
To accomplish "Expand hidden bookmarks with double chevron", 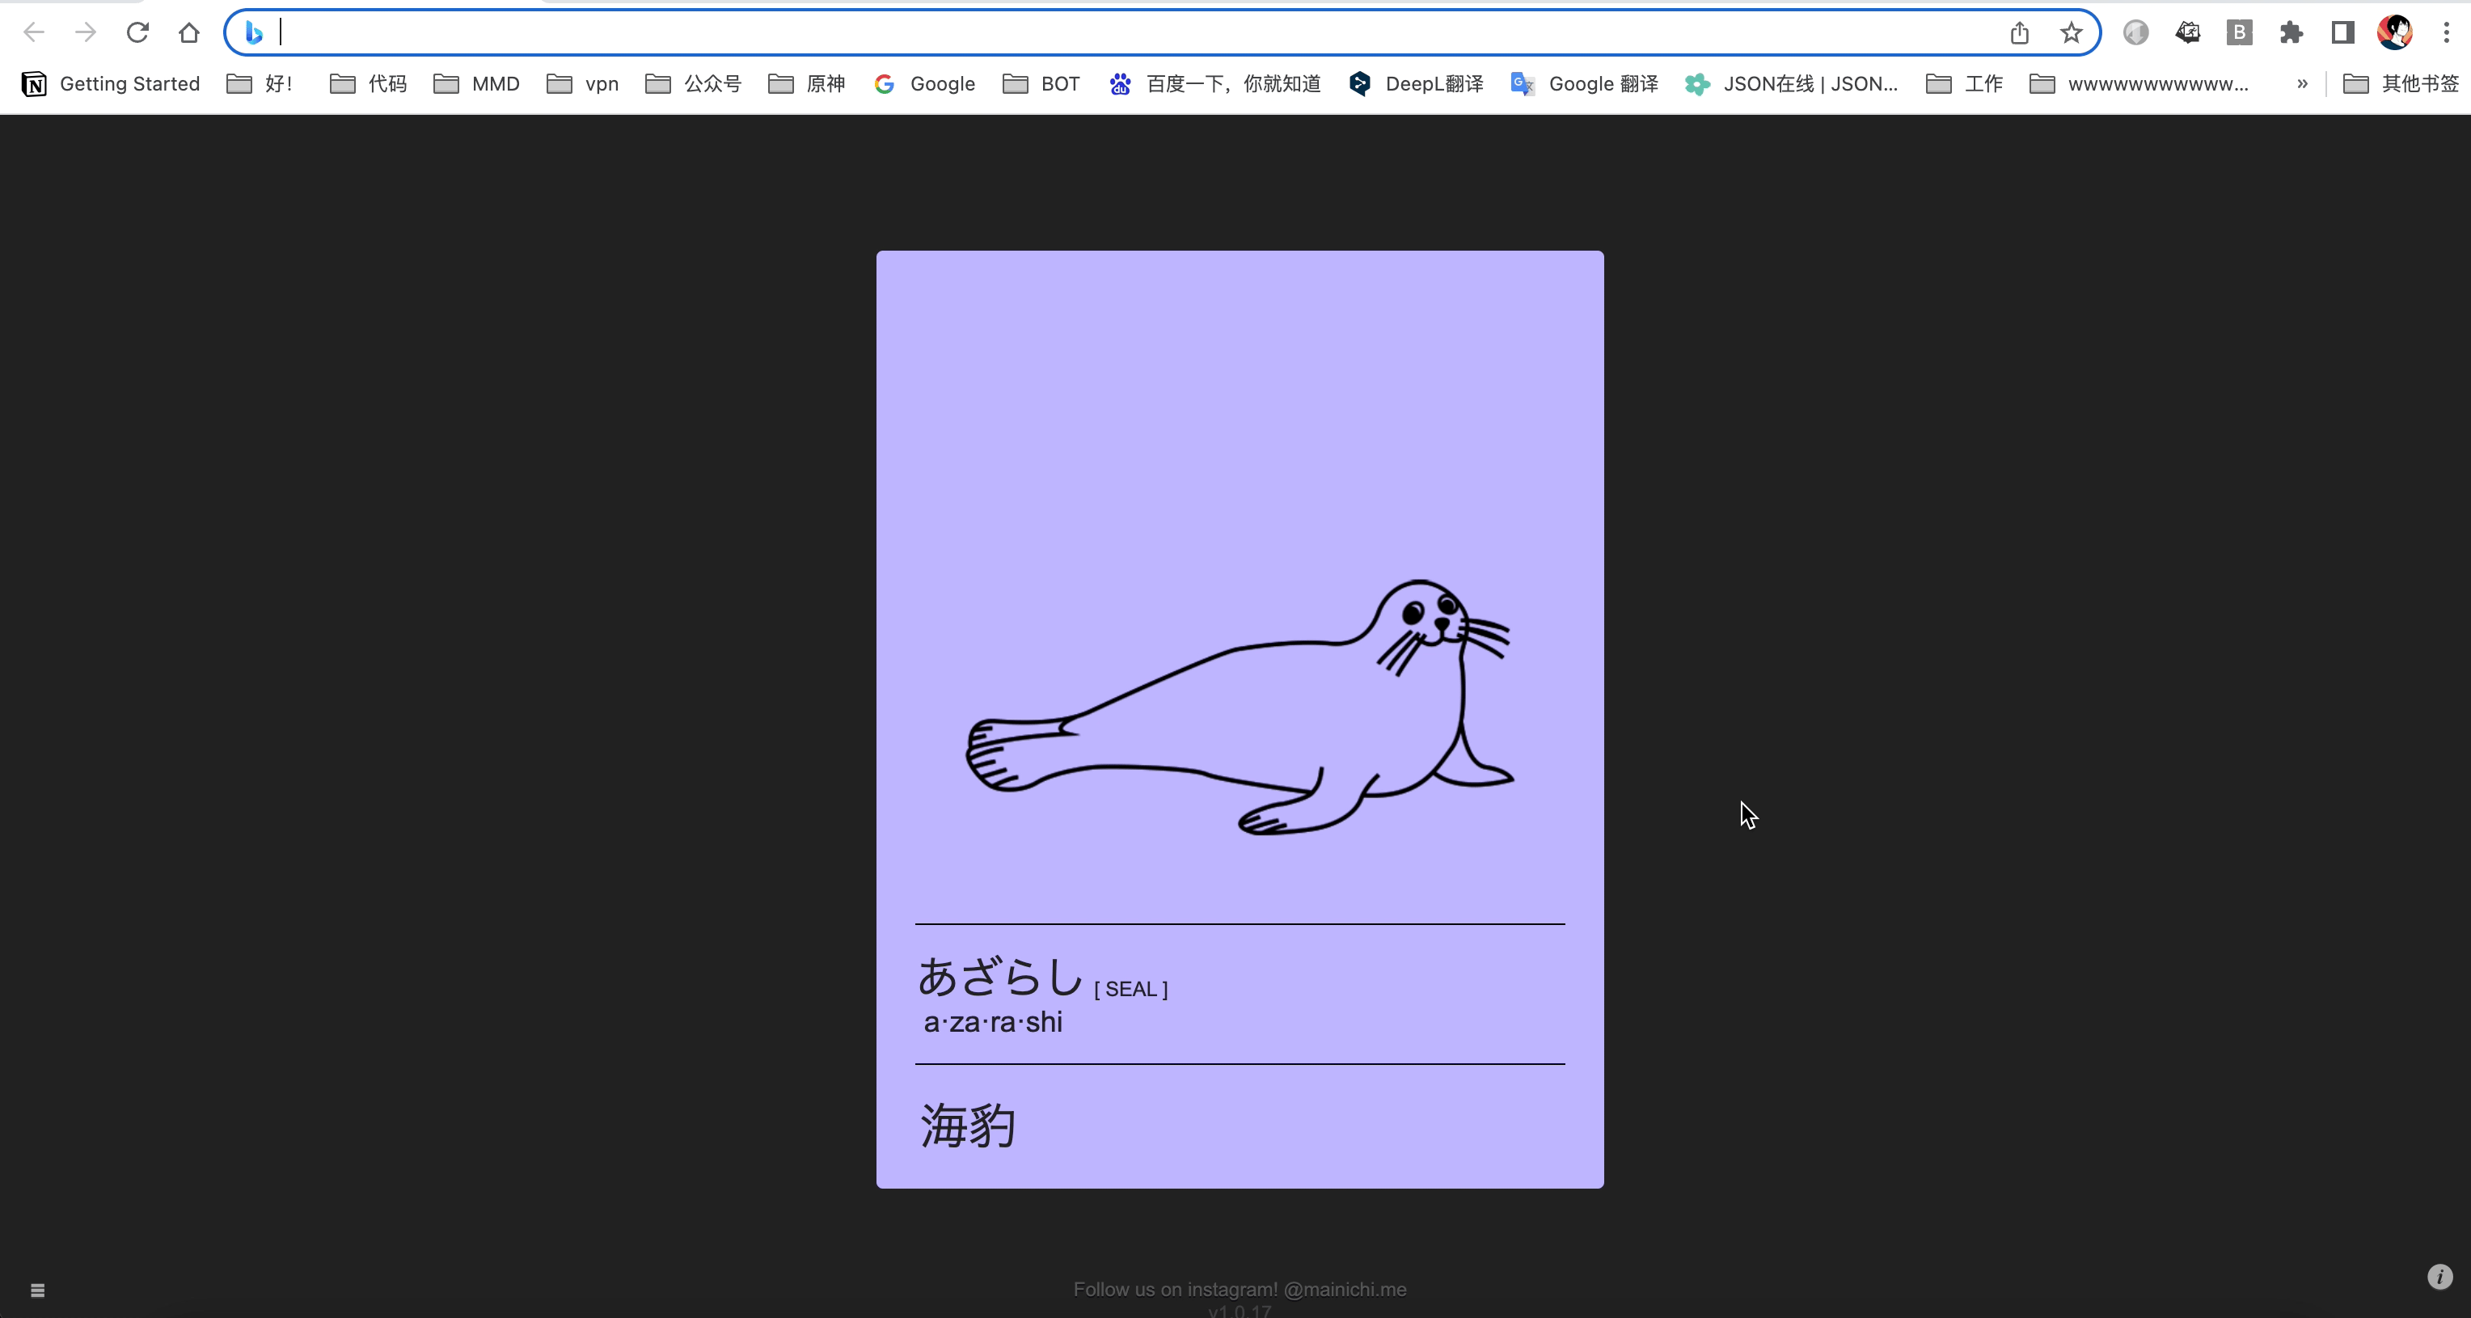I will (2301, 84).
